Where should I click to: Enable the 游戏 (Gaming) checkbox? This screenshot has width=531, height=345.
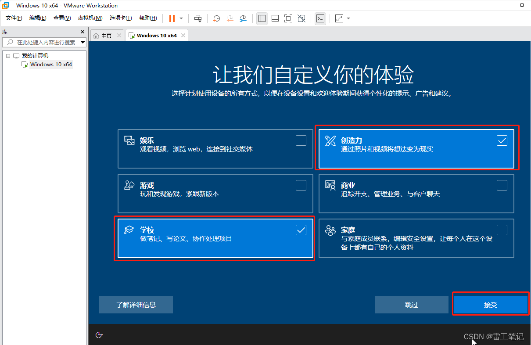[301, 185]
